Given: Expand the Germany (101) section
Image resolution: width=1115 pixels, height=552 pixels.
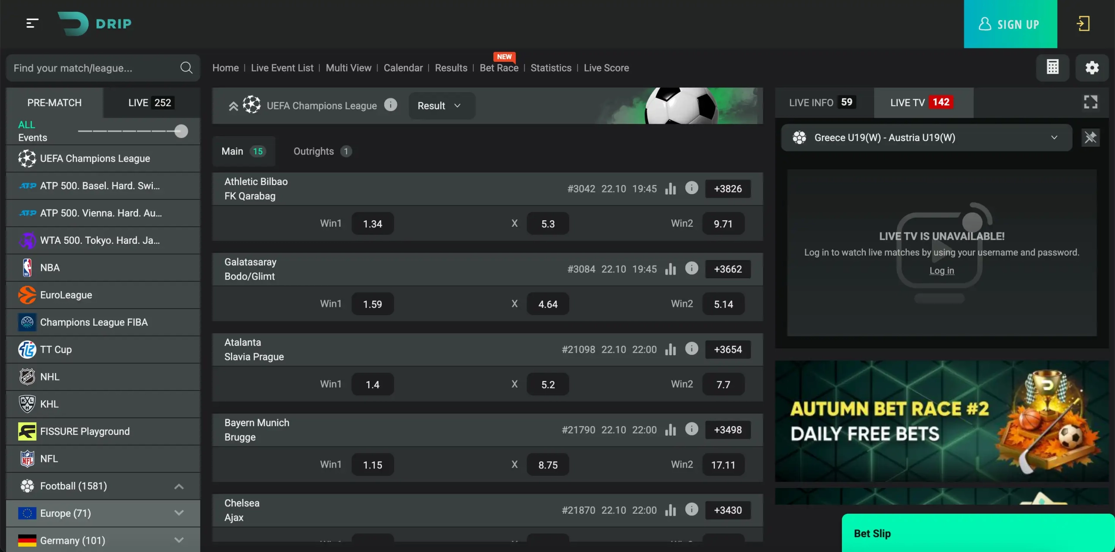Looking at the screenshot, I should (179, 540).
